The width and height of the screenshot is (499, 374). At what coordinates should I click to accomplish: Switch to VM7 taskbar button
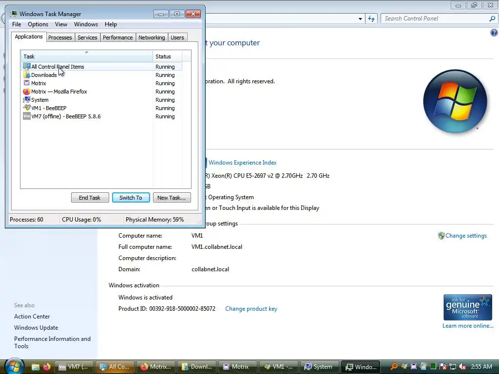click(75, 367)
